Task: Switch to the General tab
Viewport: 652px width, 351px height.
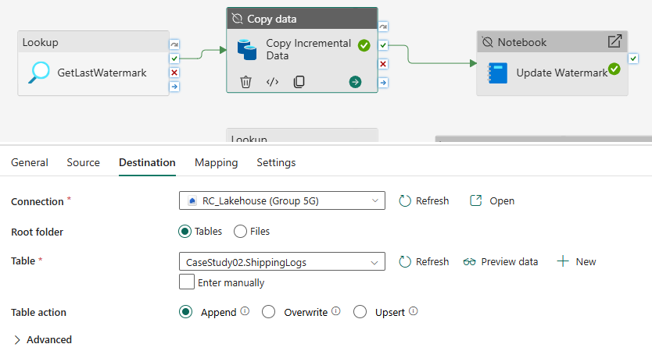Action: coord(30,162)
